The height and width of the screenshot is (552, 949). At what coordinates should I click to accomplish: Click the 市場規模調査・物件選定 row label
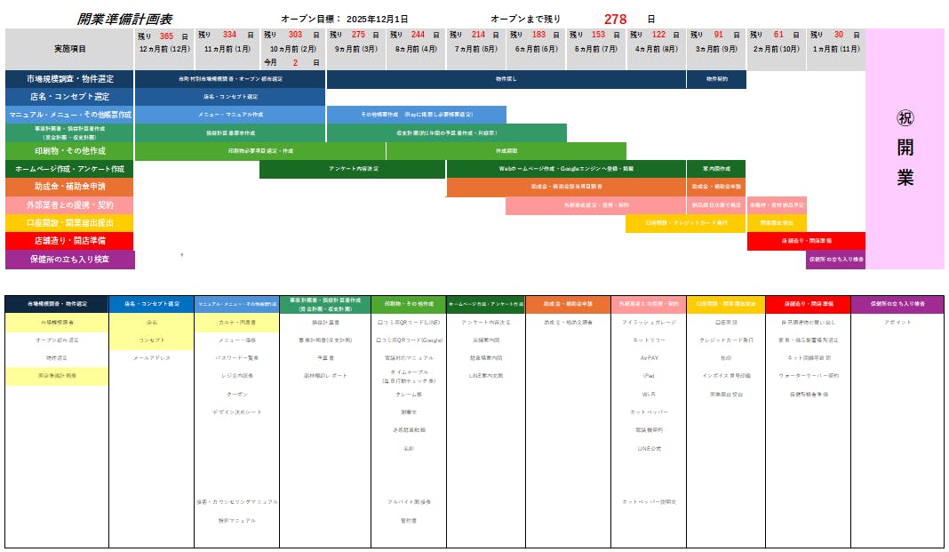tap(70, 80)
